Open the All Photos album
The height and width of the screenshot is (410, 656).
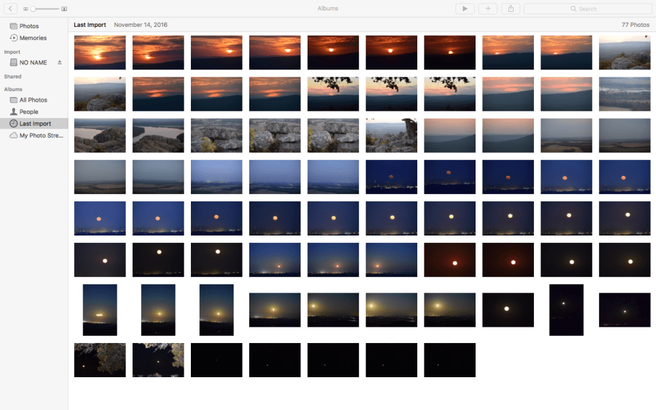(33, 100)
